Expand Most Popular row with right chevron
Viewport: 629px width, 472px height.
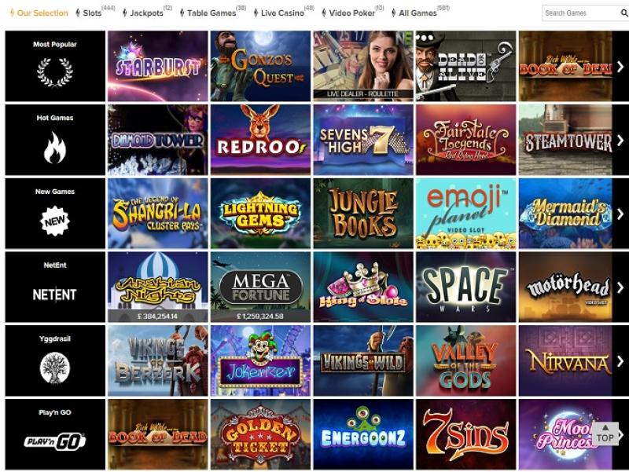click(x=620, y=66)
